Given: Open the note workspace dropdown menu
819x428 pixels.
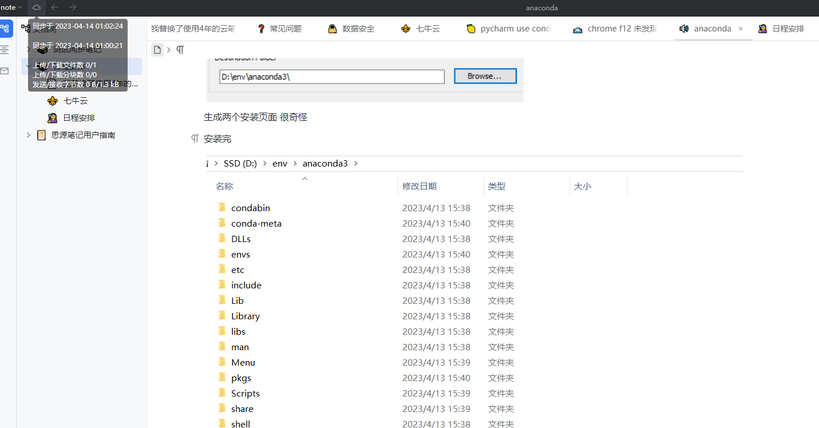Looking at the screenshot, I should pyautogui.click(x=11, y=7).
